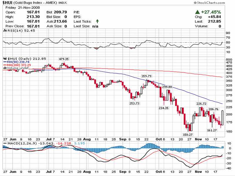235x176 pixels.
Task: Click 375 on the price axis
Action: [229, 77]
